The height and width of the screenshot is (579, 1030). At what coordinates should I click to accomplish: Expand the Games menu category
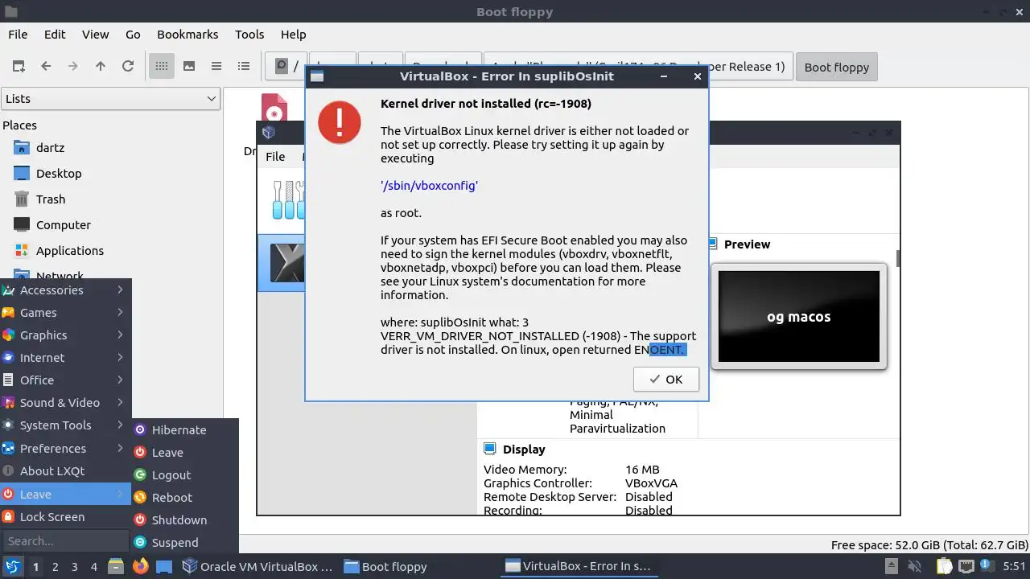click(65, 313)
